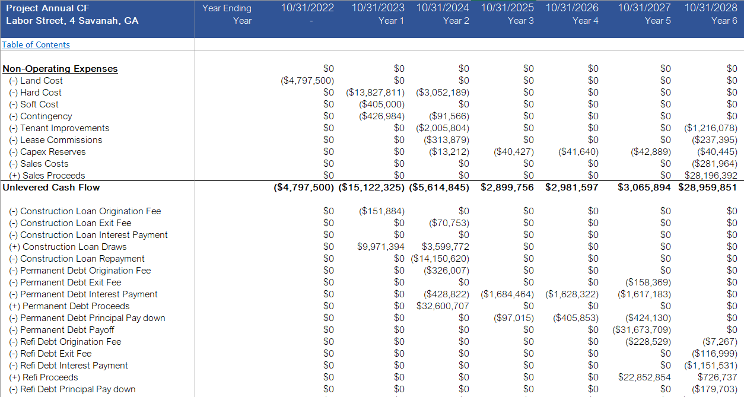Select the 10/31/2025 date header

507,8
